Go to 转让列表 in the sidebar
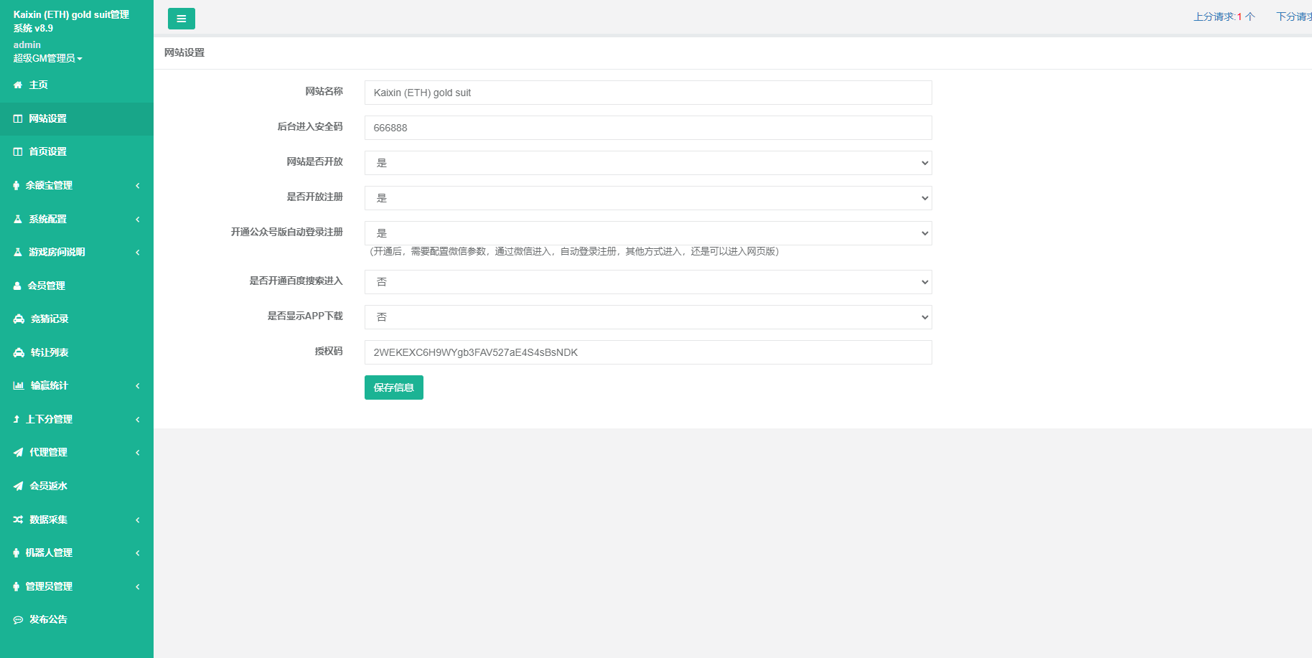This screenshot has width=1312, height=658. (x=49, y=353)
